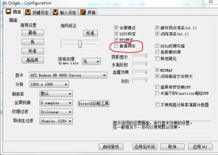The height and width of the screenshot is (155, 218).
Task: Expand the Trilinear 纹理过滤 dropdown
Action: (56, 112)
